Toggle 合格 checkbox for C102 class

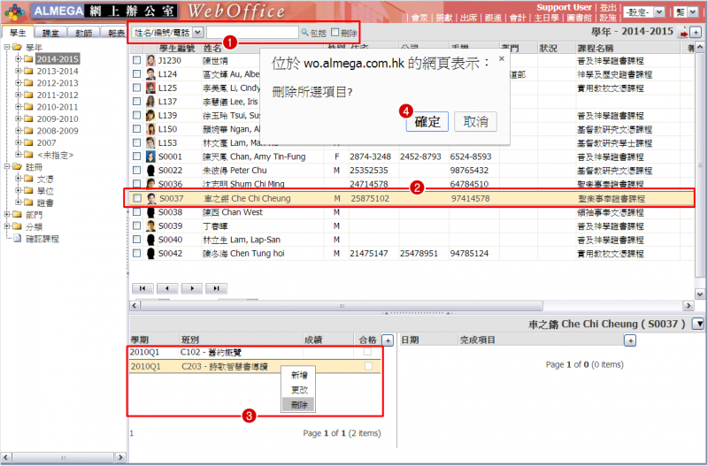coord(368,352)
